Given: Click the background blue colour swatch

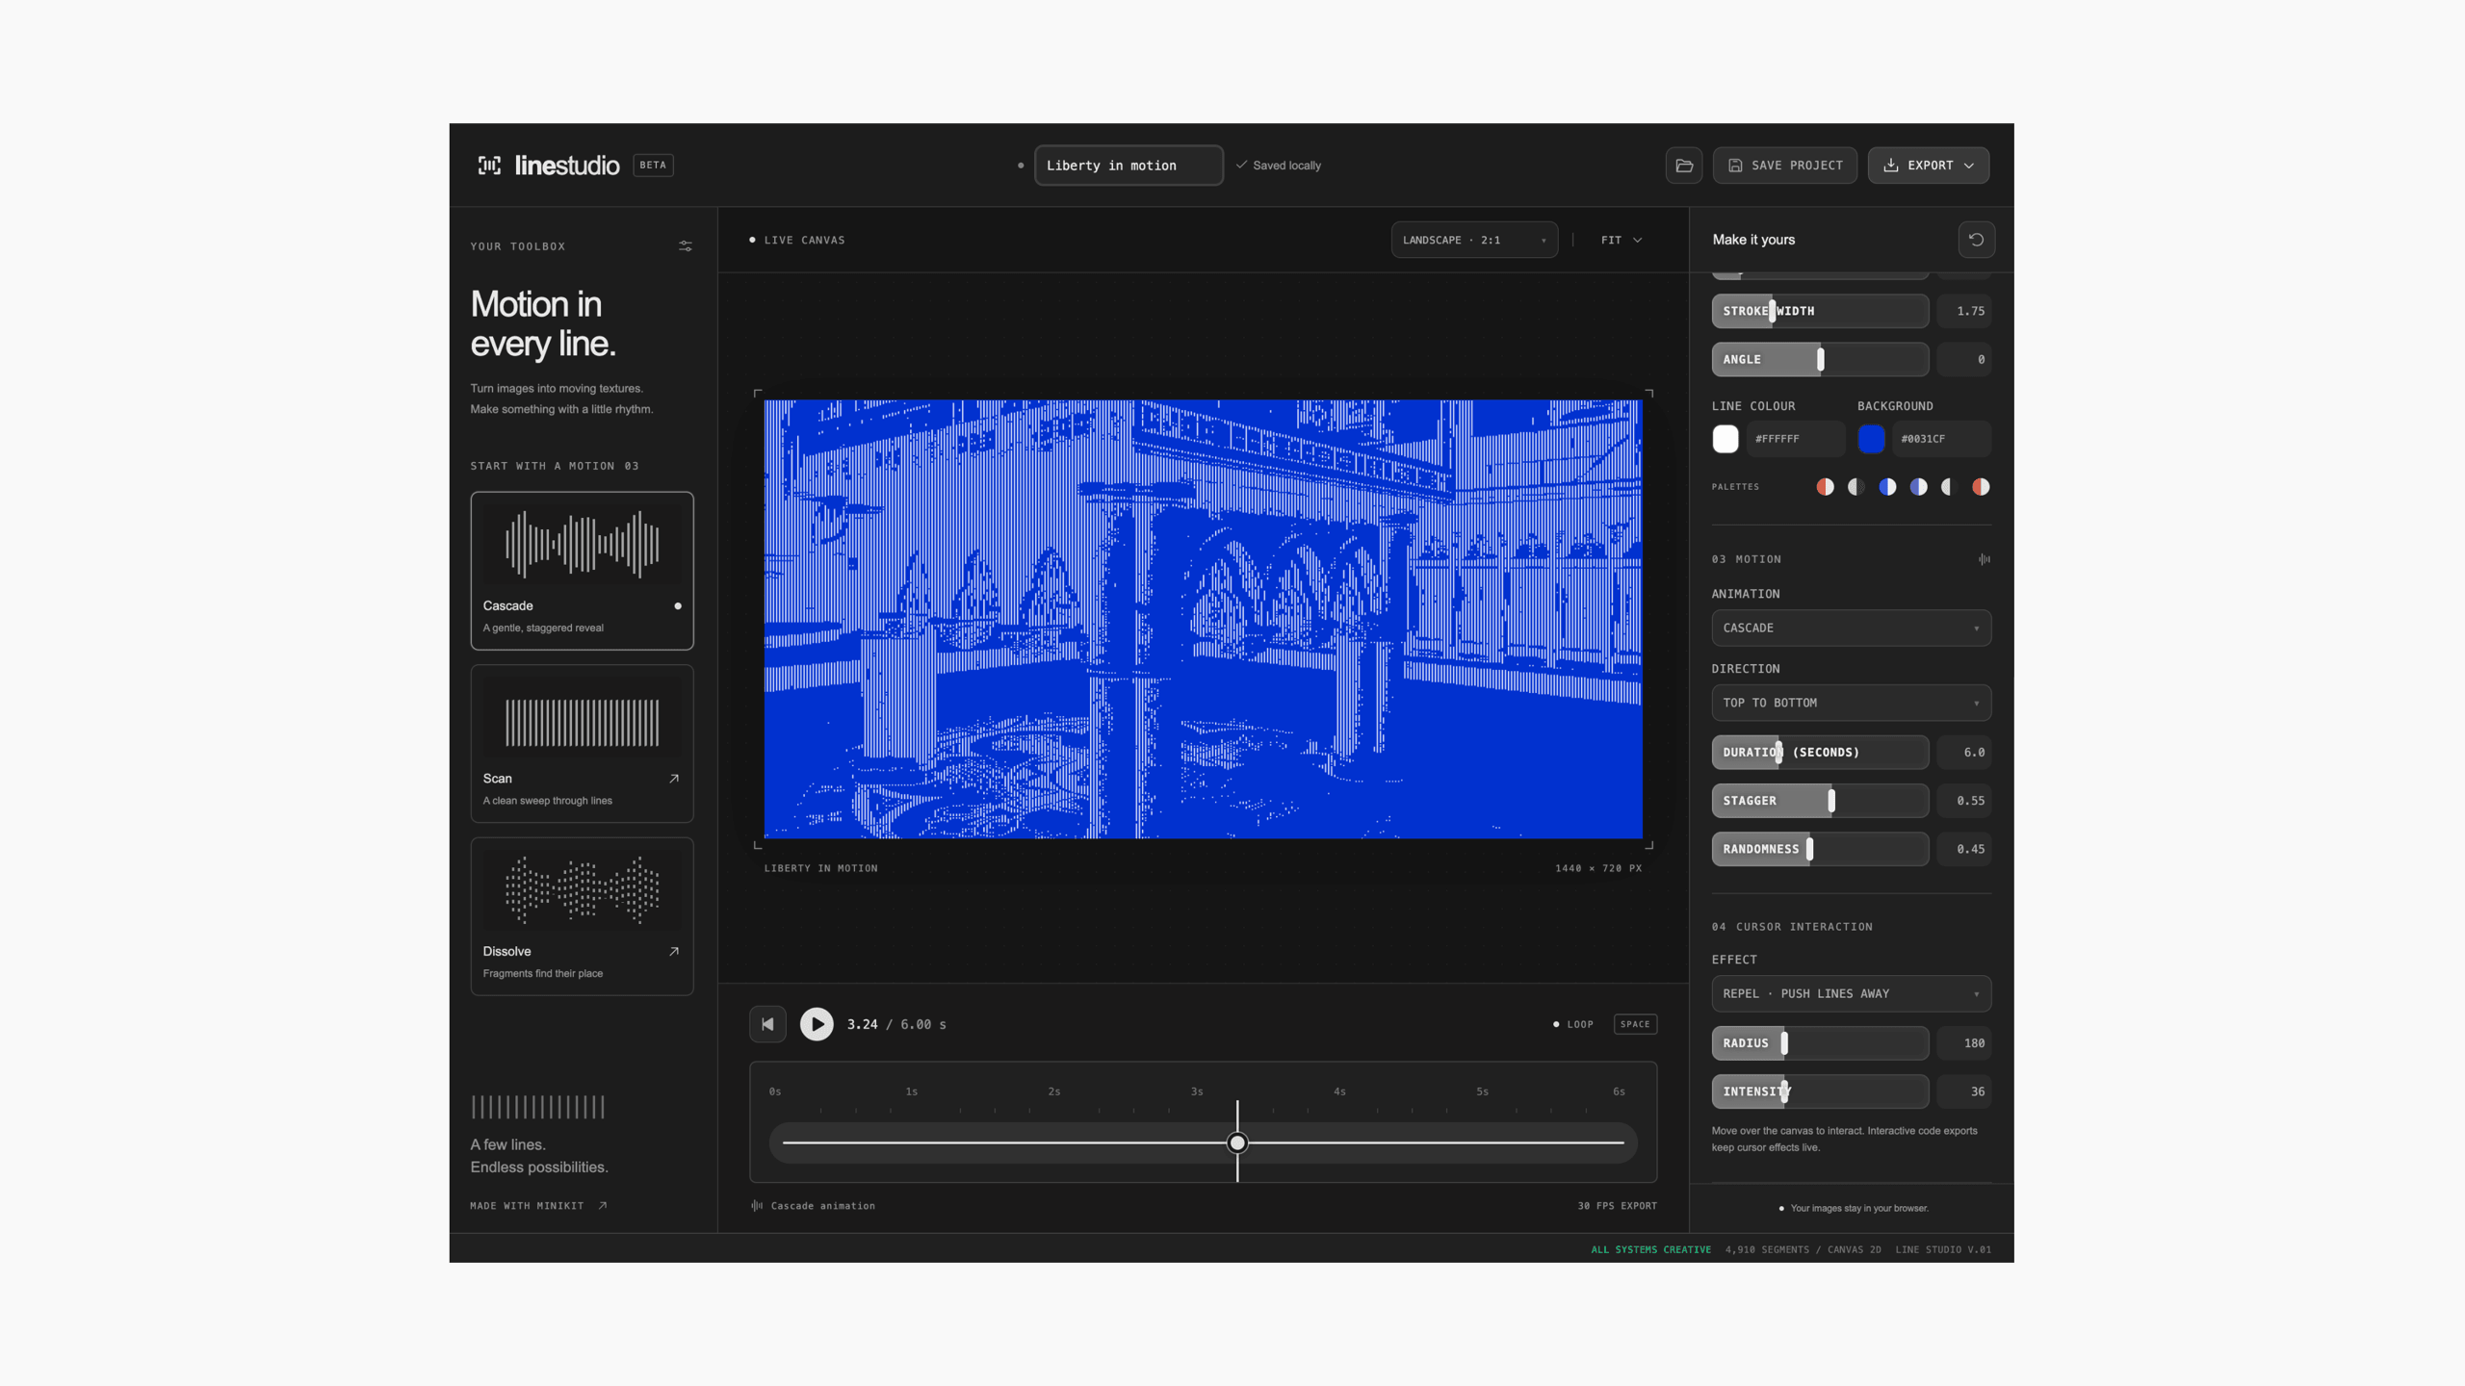Looking at the screenshot, I should pyautogui.click(x=1871, y=439).
